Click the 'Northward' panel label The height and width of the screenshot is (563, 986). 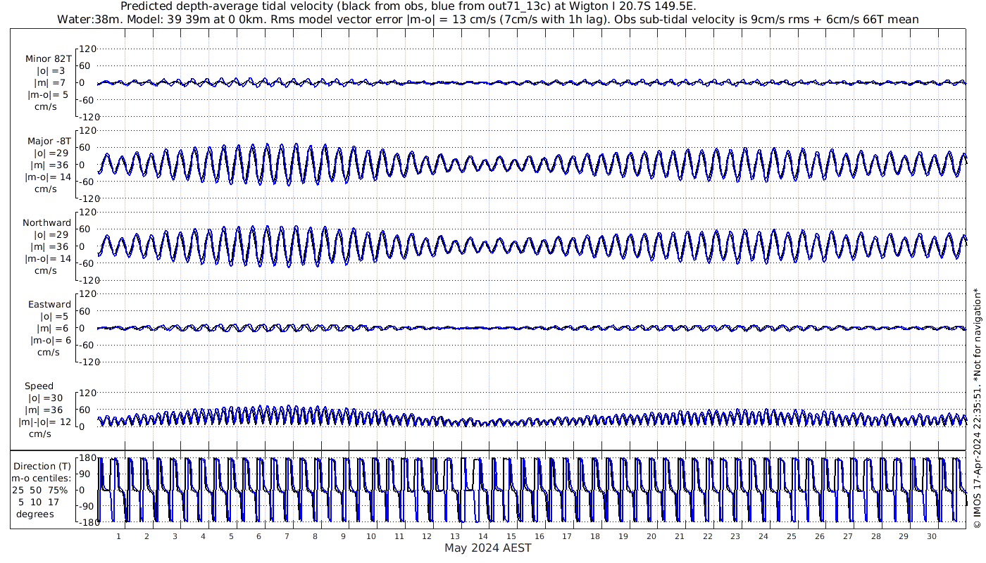tap(47, 222)
